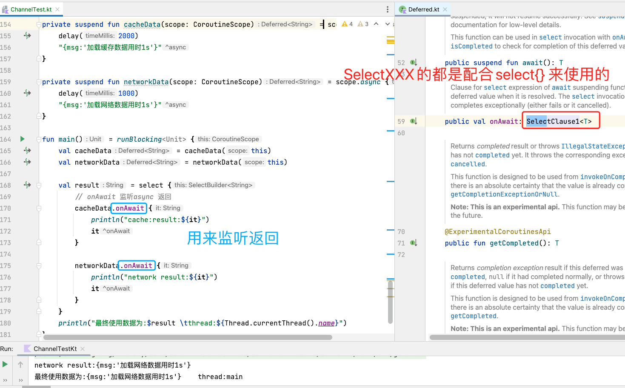Viewport: 625px width, 388px height.
Task: Collapse cacheData function fold on line 154
Action: pyautogui.click(x=39, y=24)
